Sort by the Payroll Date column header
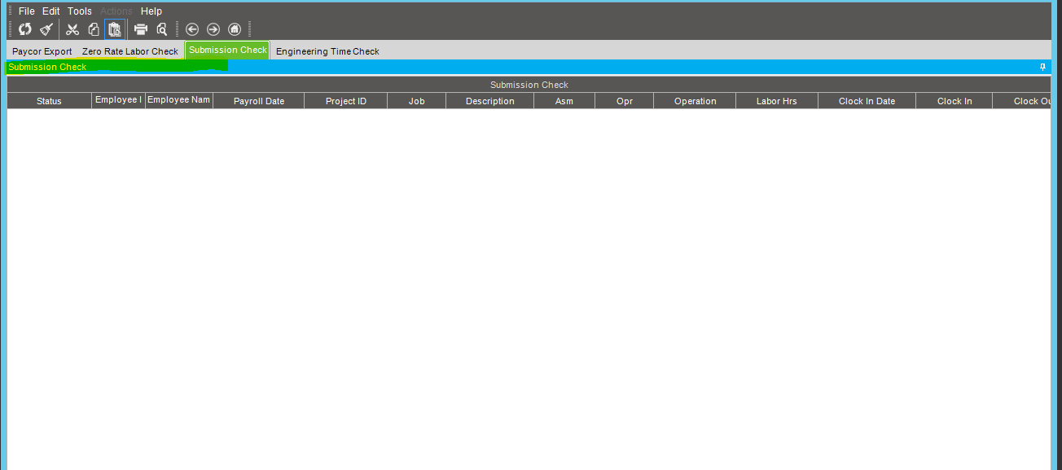The image size is (1062, 470). pos(259,101)
